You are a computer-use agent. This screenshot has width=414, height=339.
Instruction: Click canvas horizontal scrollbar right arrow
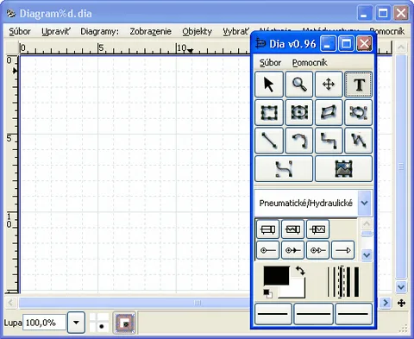click(x=386, y=303)
